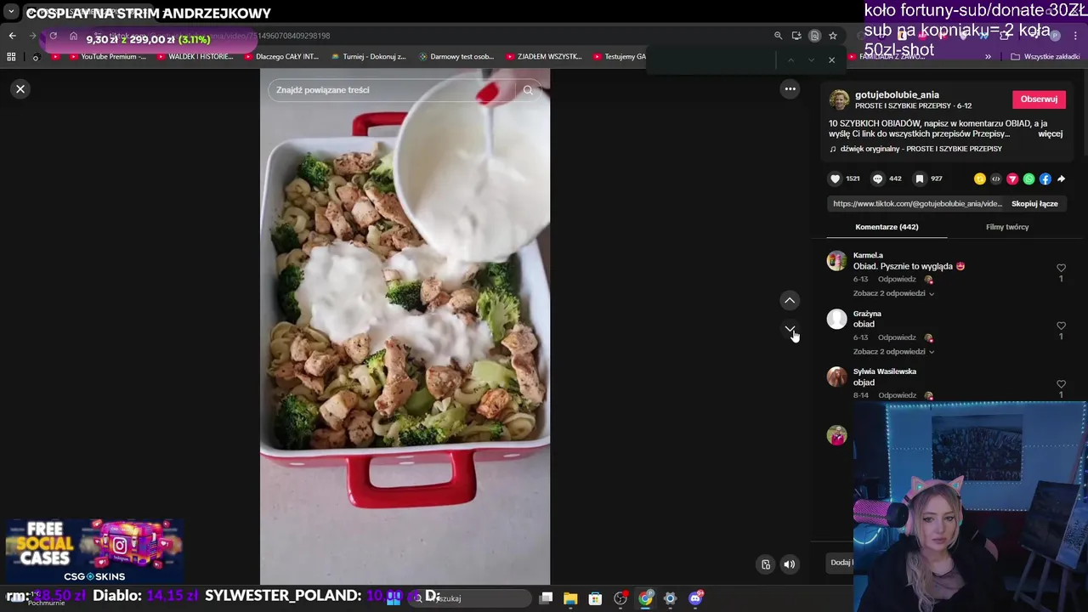Open Task View on the taskbar
1088x612 pixels.
[547, 598]
